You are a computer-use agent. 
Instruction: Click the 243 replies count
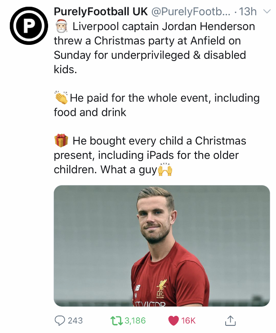pos(75,320)
